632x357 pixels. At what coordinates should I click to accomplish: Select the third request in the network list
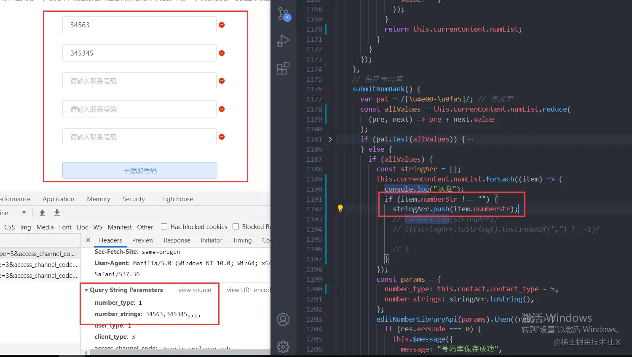pos(40,276)
